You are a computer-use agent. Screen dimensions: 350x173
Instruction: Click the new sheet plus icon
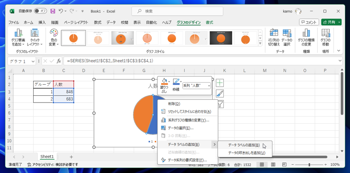[x=71, y=157]
